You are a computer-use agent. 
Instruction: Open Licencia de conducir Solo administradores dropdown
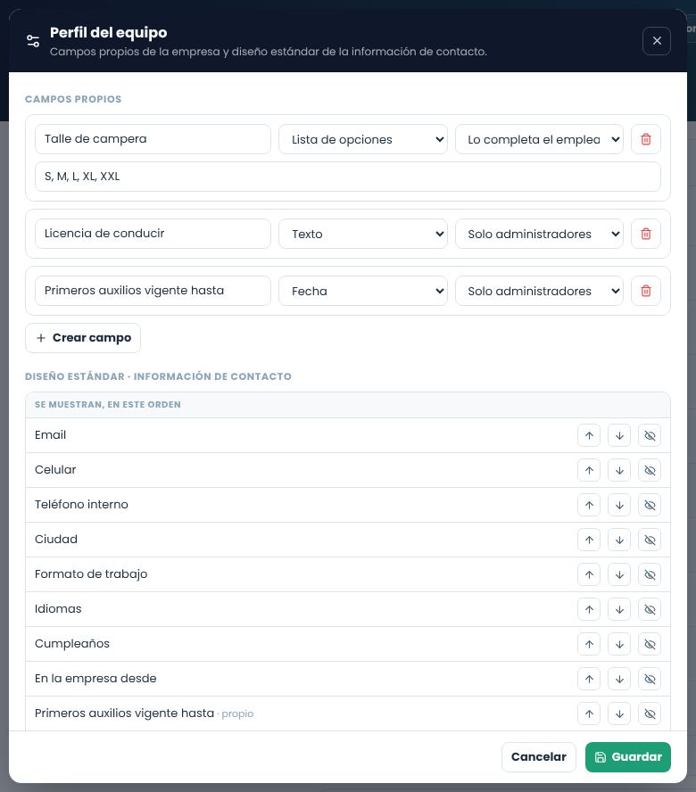pyautogui.click(x=539, y=234)
